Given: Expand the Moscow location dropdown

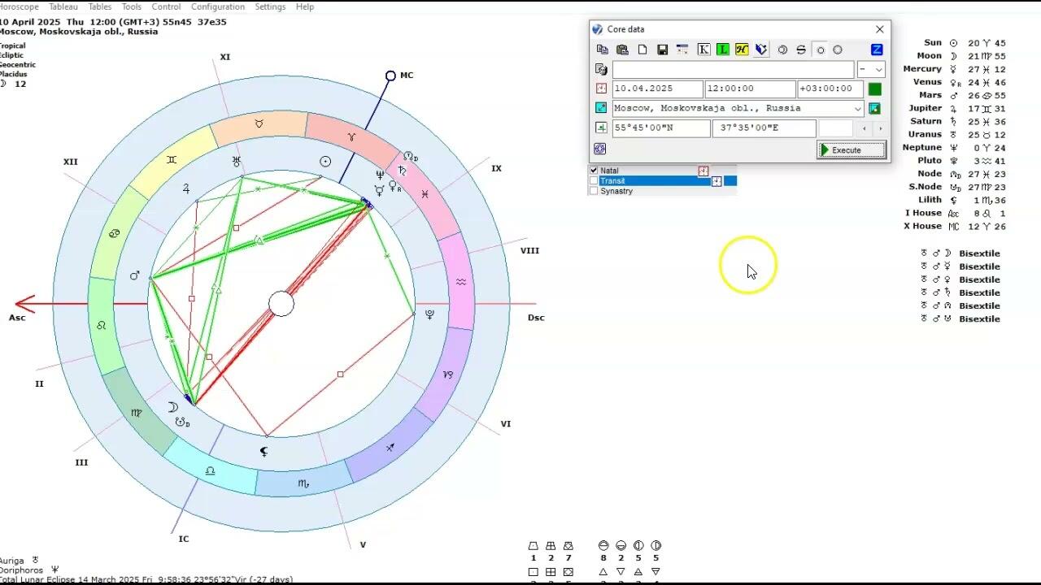Looking at the screenshot, I should point(857,109).
